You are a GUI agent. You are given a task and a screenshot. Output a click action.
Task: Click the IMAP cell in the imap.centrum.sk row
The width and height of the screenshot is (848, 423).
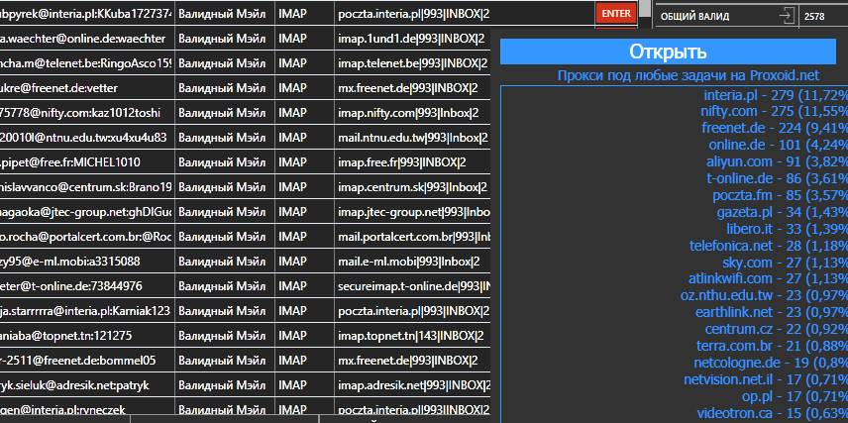pyautogui.click(x=304, y=187)
